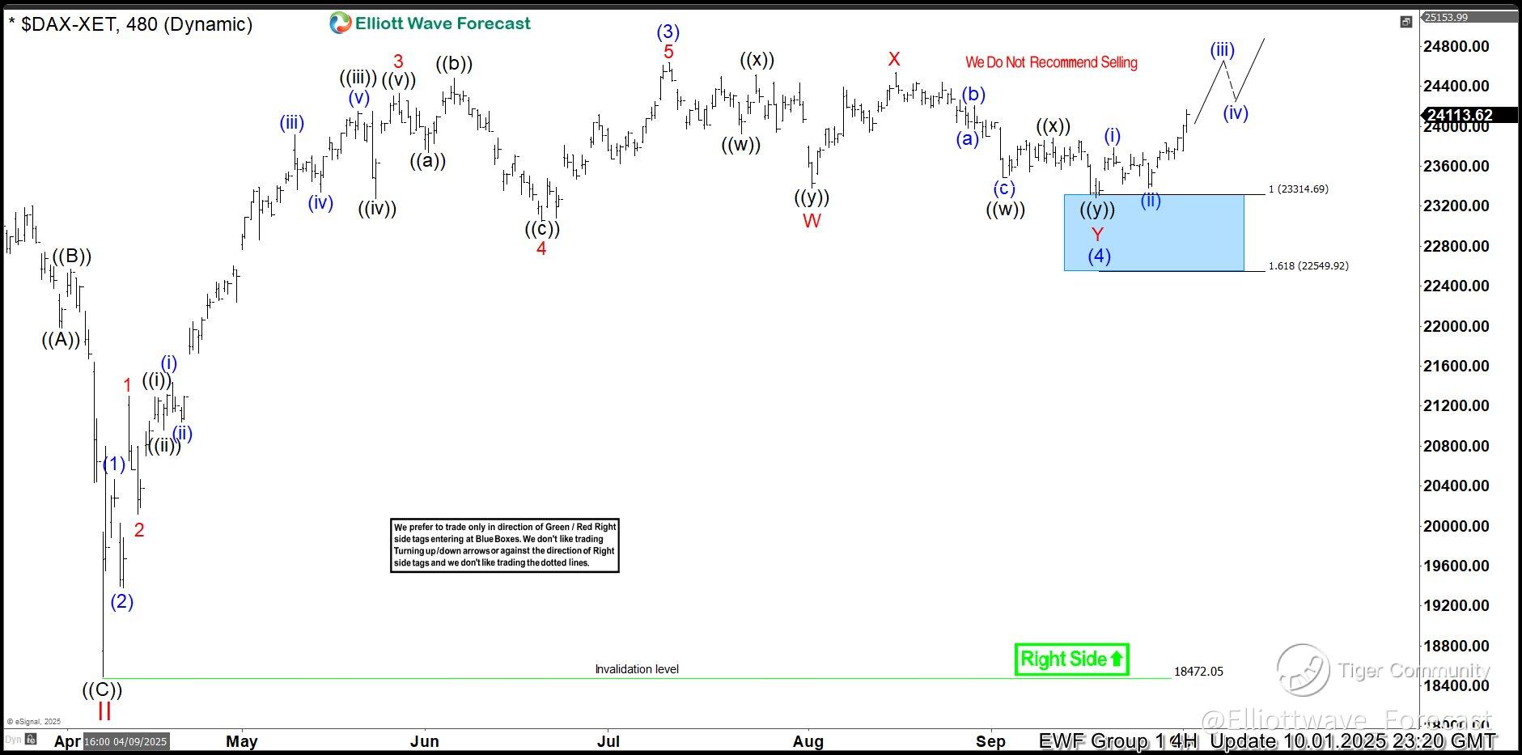Image resolution: width=1522 pixels, height=755 pixels.
Task: Click the chart window restore icon
Action: (1405, 22)
